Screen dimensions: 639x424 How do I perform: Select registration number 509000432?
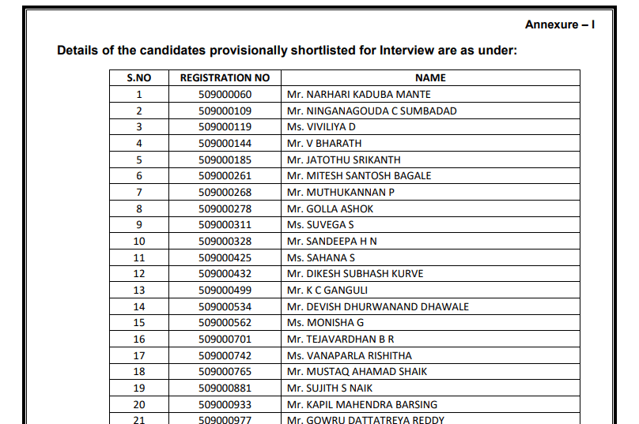(x=225, y=274)
